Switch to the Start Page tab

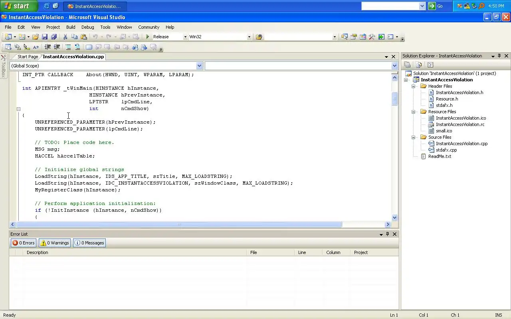pos(28,57)
